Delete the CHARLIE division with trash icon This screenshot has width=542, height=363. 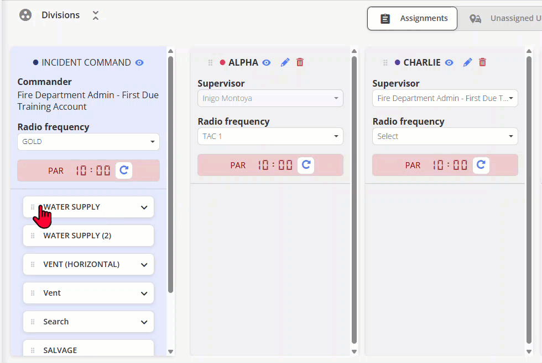(482, 62)
